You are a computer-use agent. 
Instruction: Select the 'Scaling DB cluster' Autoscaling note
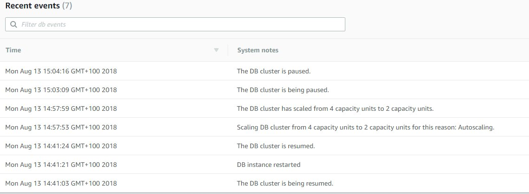(x=365, y=127)
